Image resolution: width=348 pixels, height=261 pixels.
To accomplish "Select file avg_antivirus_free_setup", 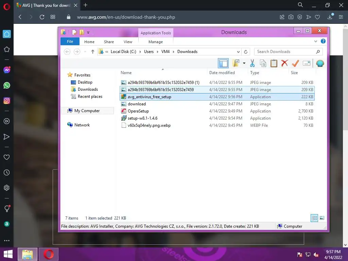I will click(217, 97).
